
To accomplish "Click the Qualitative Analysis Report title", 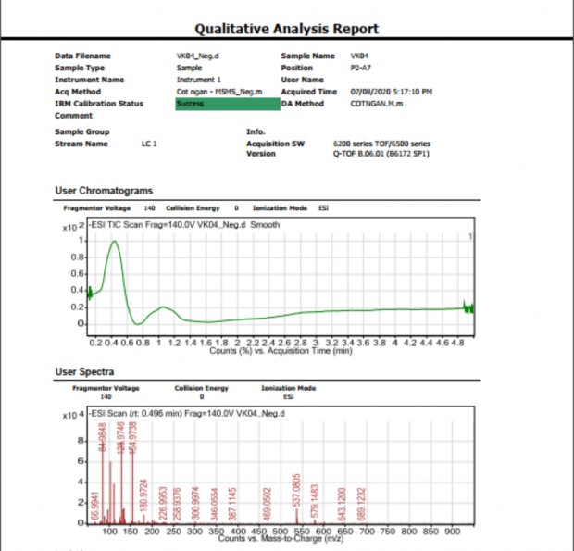I will click(x=286, y=29).
